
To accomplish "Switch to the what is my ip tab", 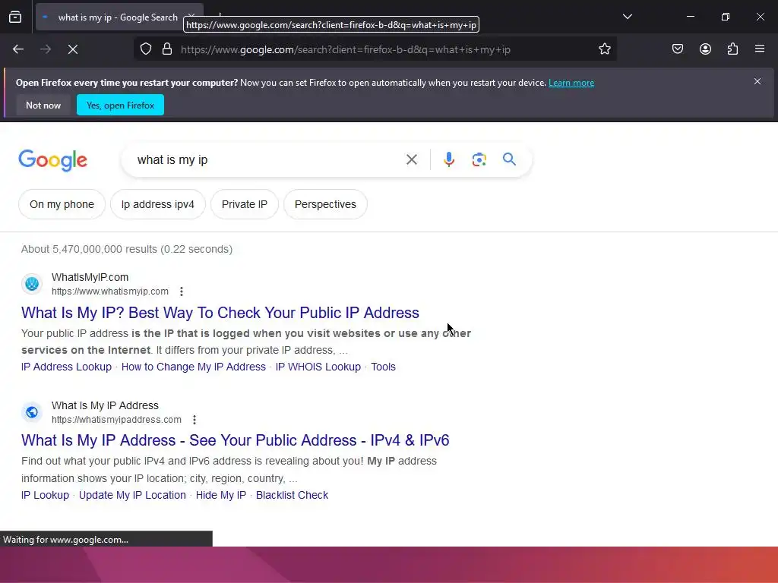I will coord(118,17).
